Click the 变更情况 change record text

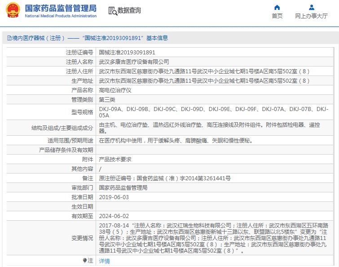click(215, 238)
